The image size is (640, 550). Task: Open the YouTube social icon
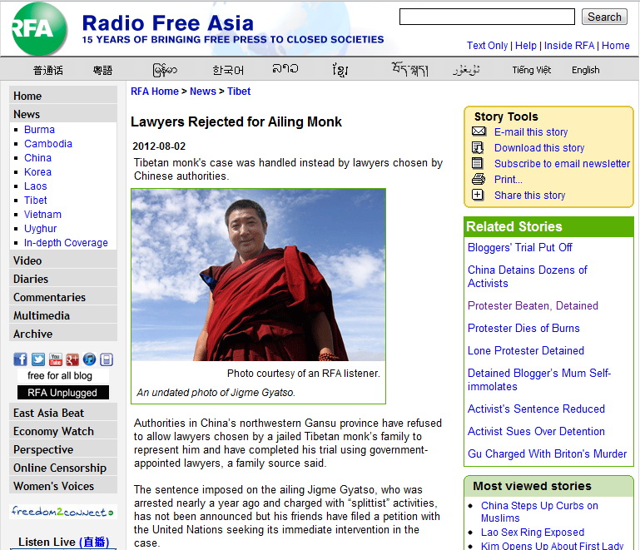(x=55, y=359)
